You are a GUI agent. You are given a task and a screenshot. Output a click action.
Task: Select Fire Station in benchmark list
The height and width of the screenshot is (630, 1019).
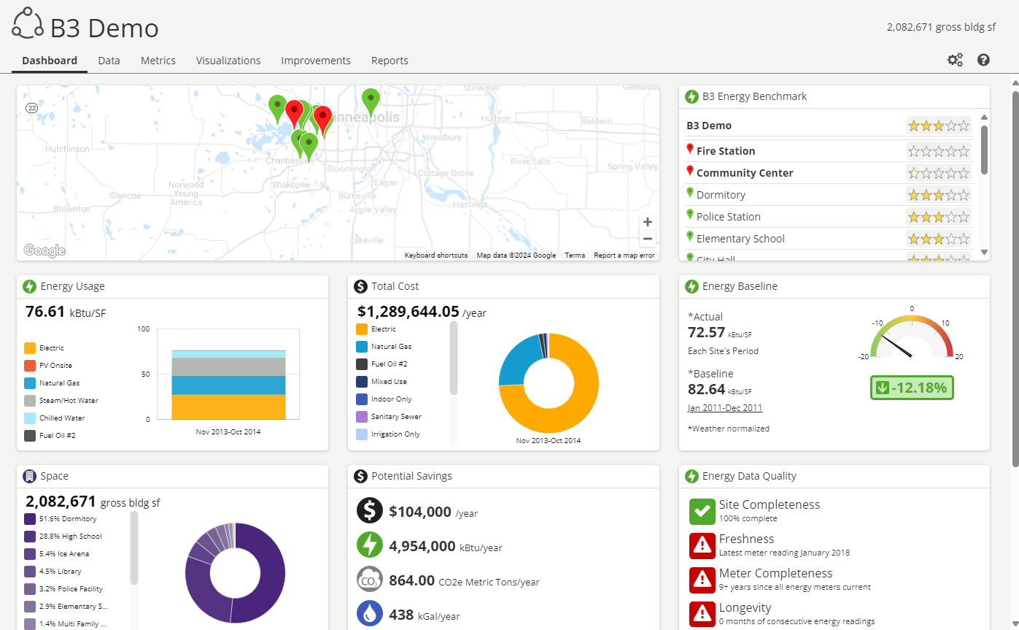pyautogui.click(x=726, y=151)
